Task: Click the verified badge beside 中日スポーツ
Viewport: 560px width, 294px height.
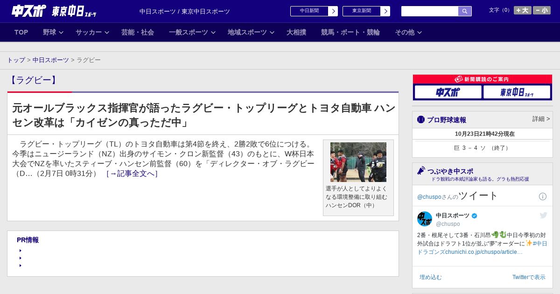Action: (x=475, y=216)
